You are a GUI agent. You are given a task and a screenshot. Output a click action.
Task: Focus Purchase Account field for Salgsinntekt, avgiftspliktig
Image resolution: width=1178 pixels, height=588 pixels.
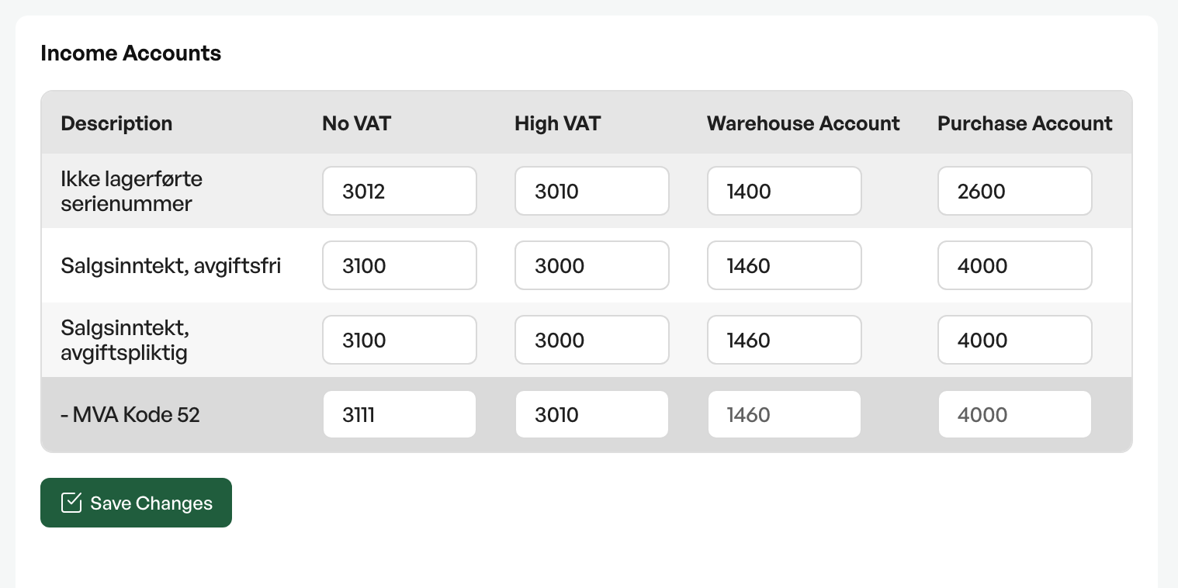click(x=1015, y=340)
